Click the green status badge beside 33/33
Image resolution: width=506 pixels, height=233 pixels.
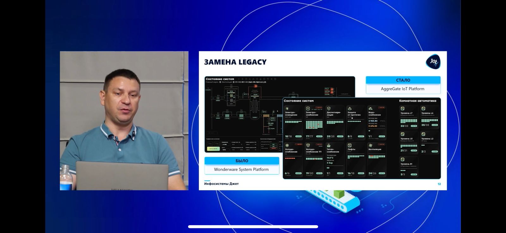(x=414, y=126)
